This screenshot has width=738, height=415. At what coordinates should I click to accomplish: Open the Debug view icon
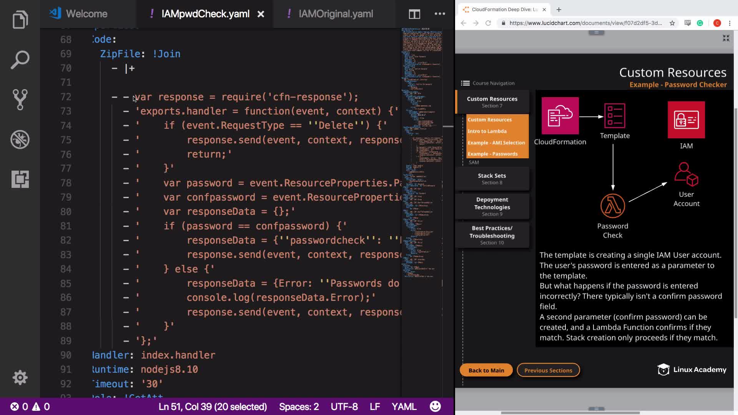20,139
